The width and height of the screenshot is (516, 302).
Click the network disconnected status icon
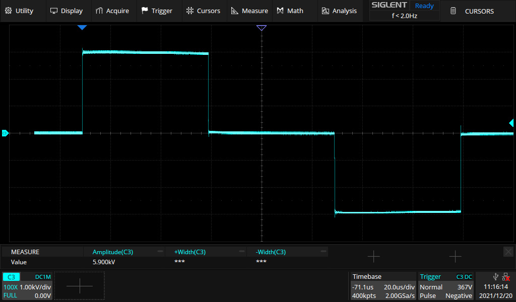(x=506, y=277)
